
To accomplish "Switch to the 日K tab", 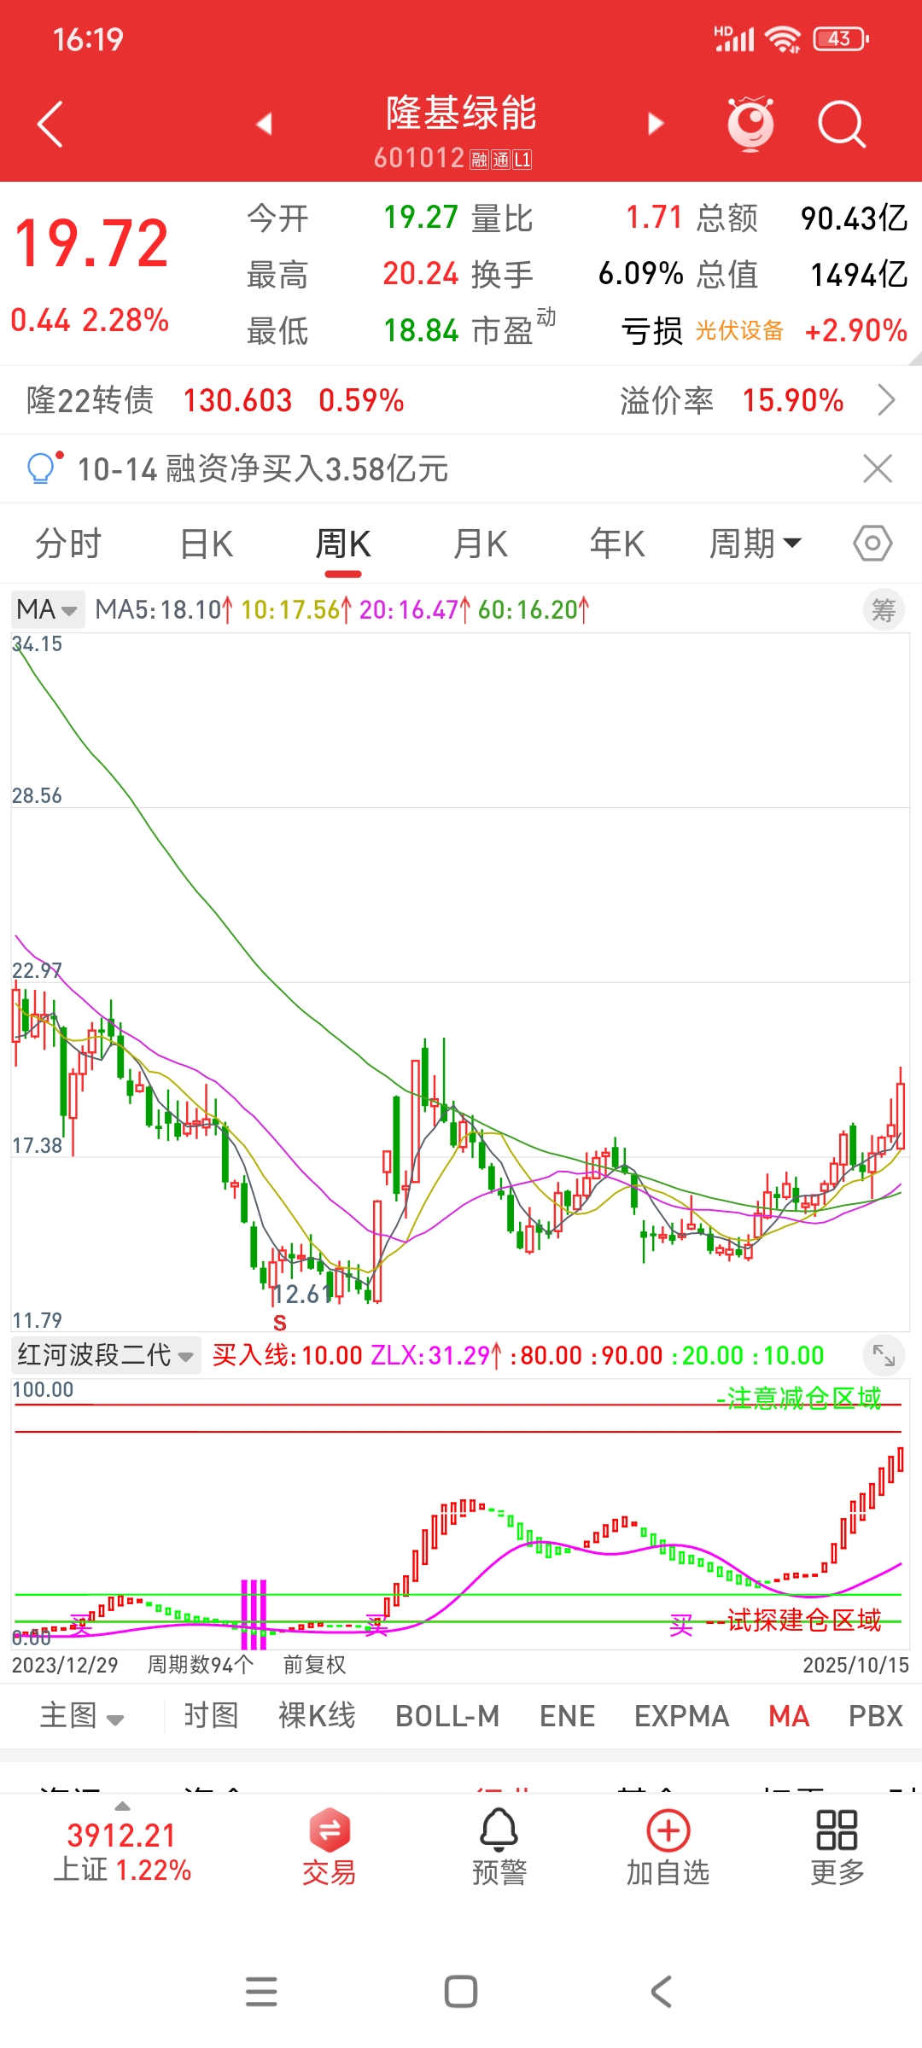I will point(207,543).
